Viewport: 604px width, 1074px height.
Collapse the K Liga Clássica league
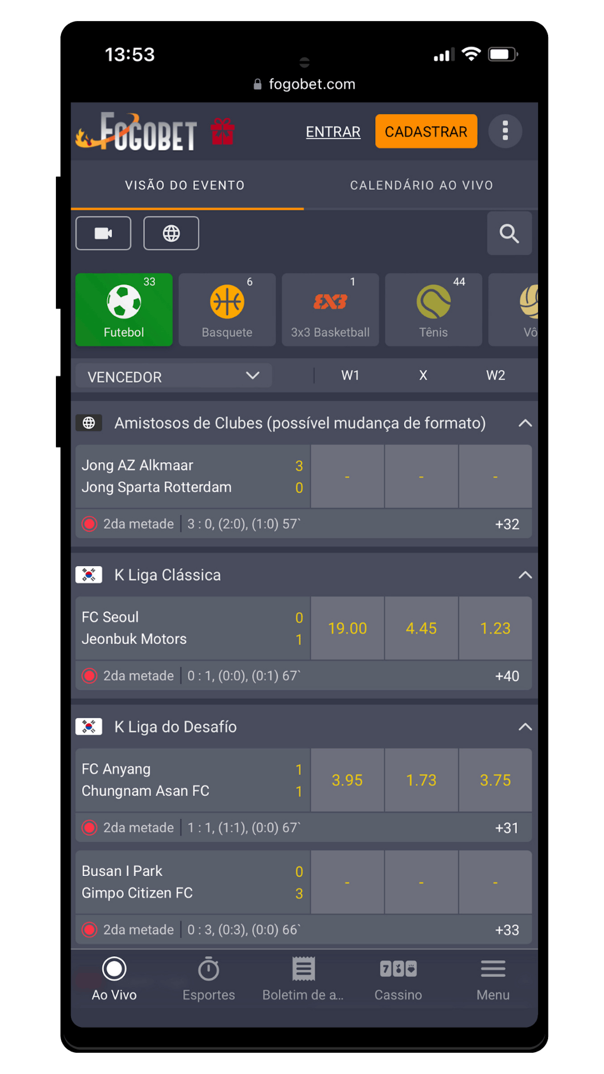pos(525,575)
